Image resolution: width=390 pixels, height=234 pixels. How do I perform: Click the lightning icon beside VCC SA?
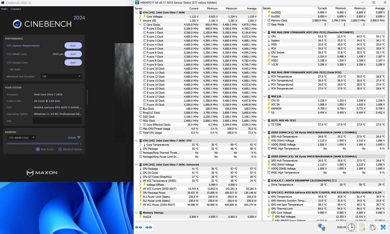click(x=269, y=105)
